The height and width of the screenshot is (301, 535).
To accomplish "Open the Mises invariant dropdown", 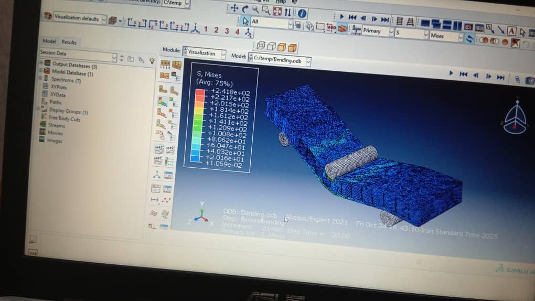I will pos(460,37).
